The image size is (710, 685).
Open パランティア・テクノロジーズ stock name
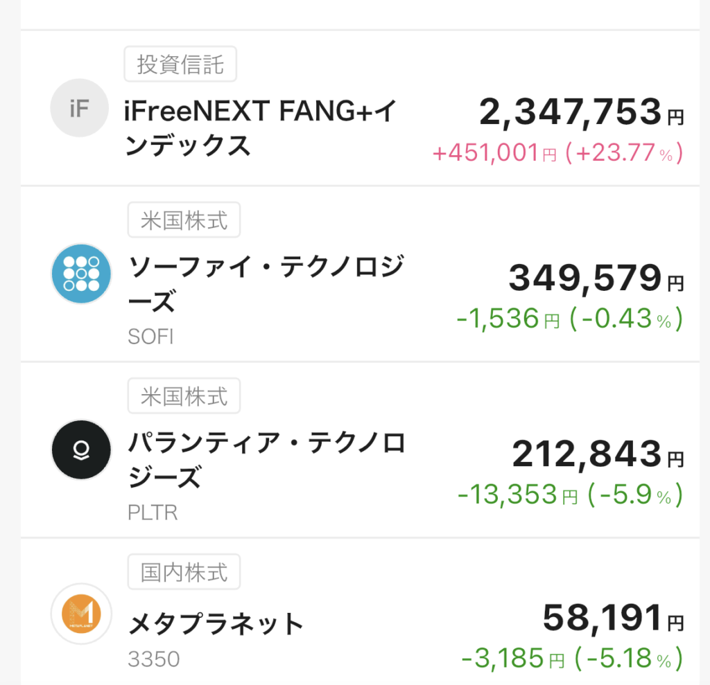[267, 460]
